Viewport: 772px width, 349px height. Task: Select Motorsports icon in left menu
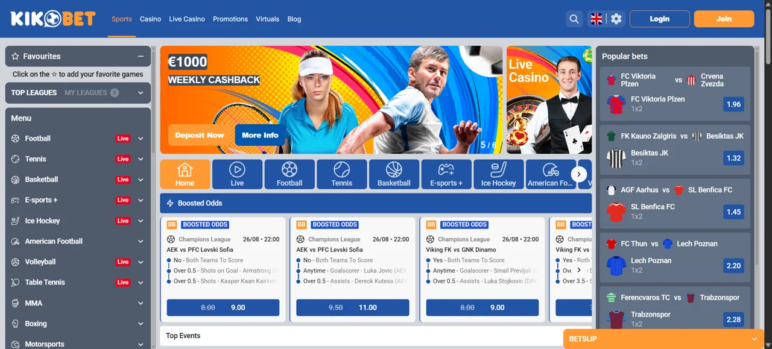click(x=16, y=344)
